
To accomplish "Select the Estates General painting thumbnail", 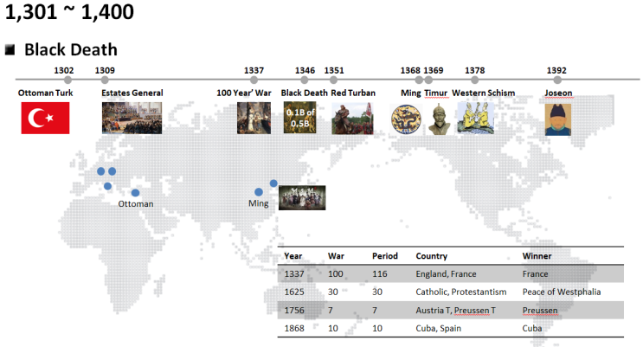I will click(x=132, y=119).
